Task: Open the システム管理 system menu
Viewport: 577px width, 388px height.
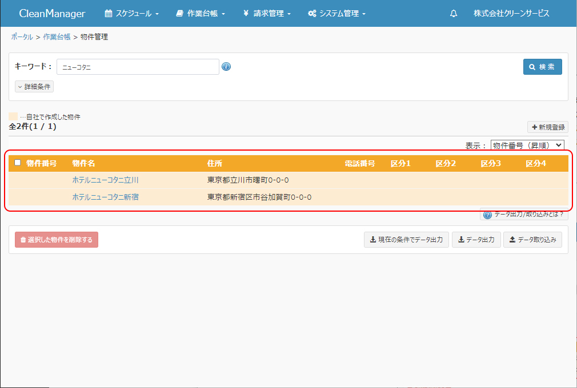Action: click(336, 14)
